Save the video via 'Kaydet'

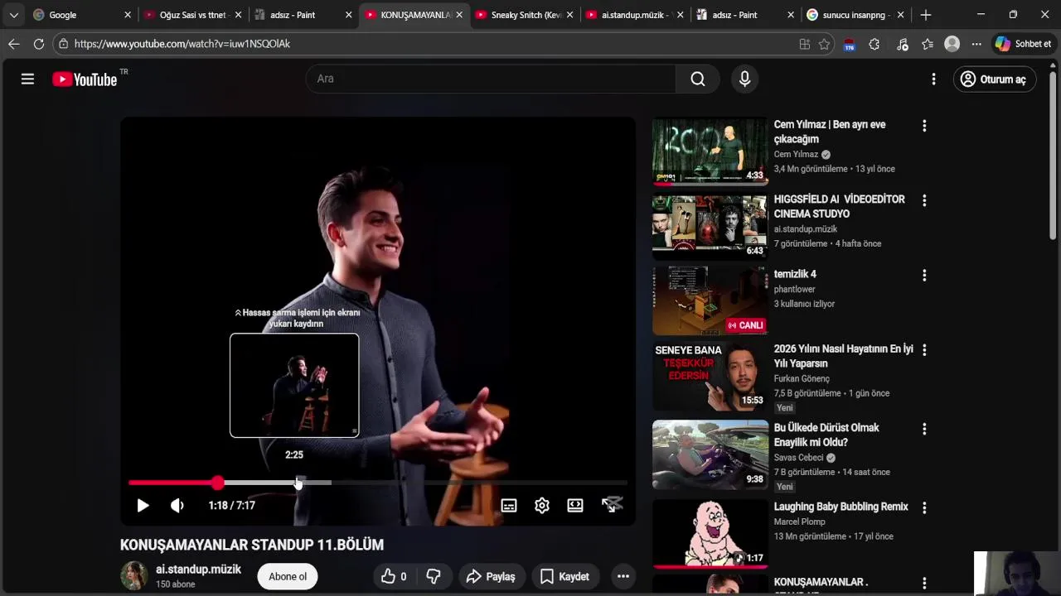[564, 577]
